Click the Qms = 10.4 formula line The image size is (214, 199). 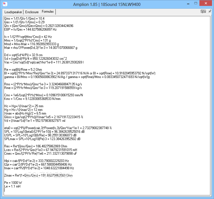pyautogui.click(x=24, y=19)
